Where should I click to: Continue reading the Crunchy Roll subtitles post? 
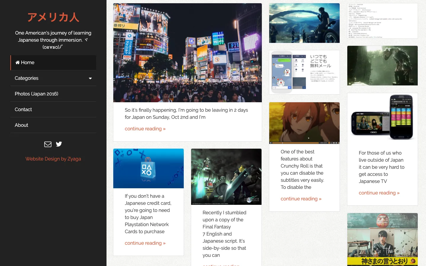point(301,199)
